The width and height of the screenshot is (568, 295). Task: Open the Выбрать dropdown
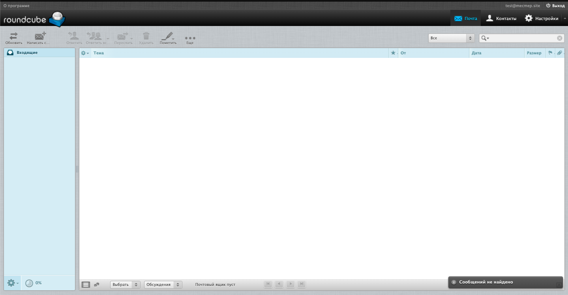point(125,284)
